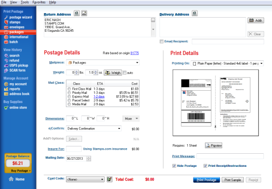Click Insure For link
The height and width of the screenshot is (189, 272).
(56, 149)
